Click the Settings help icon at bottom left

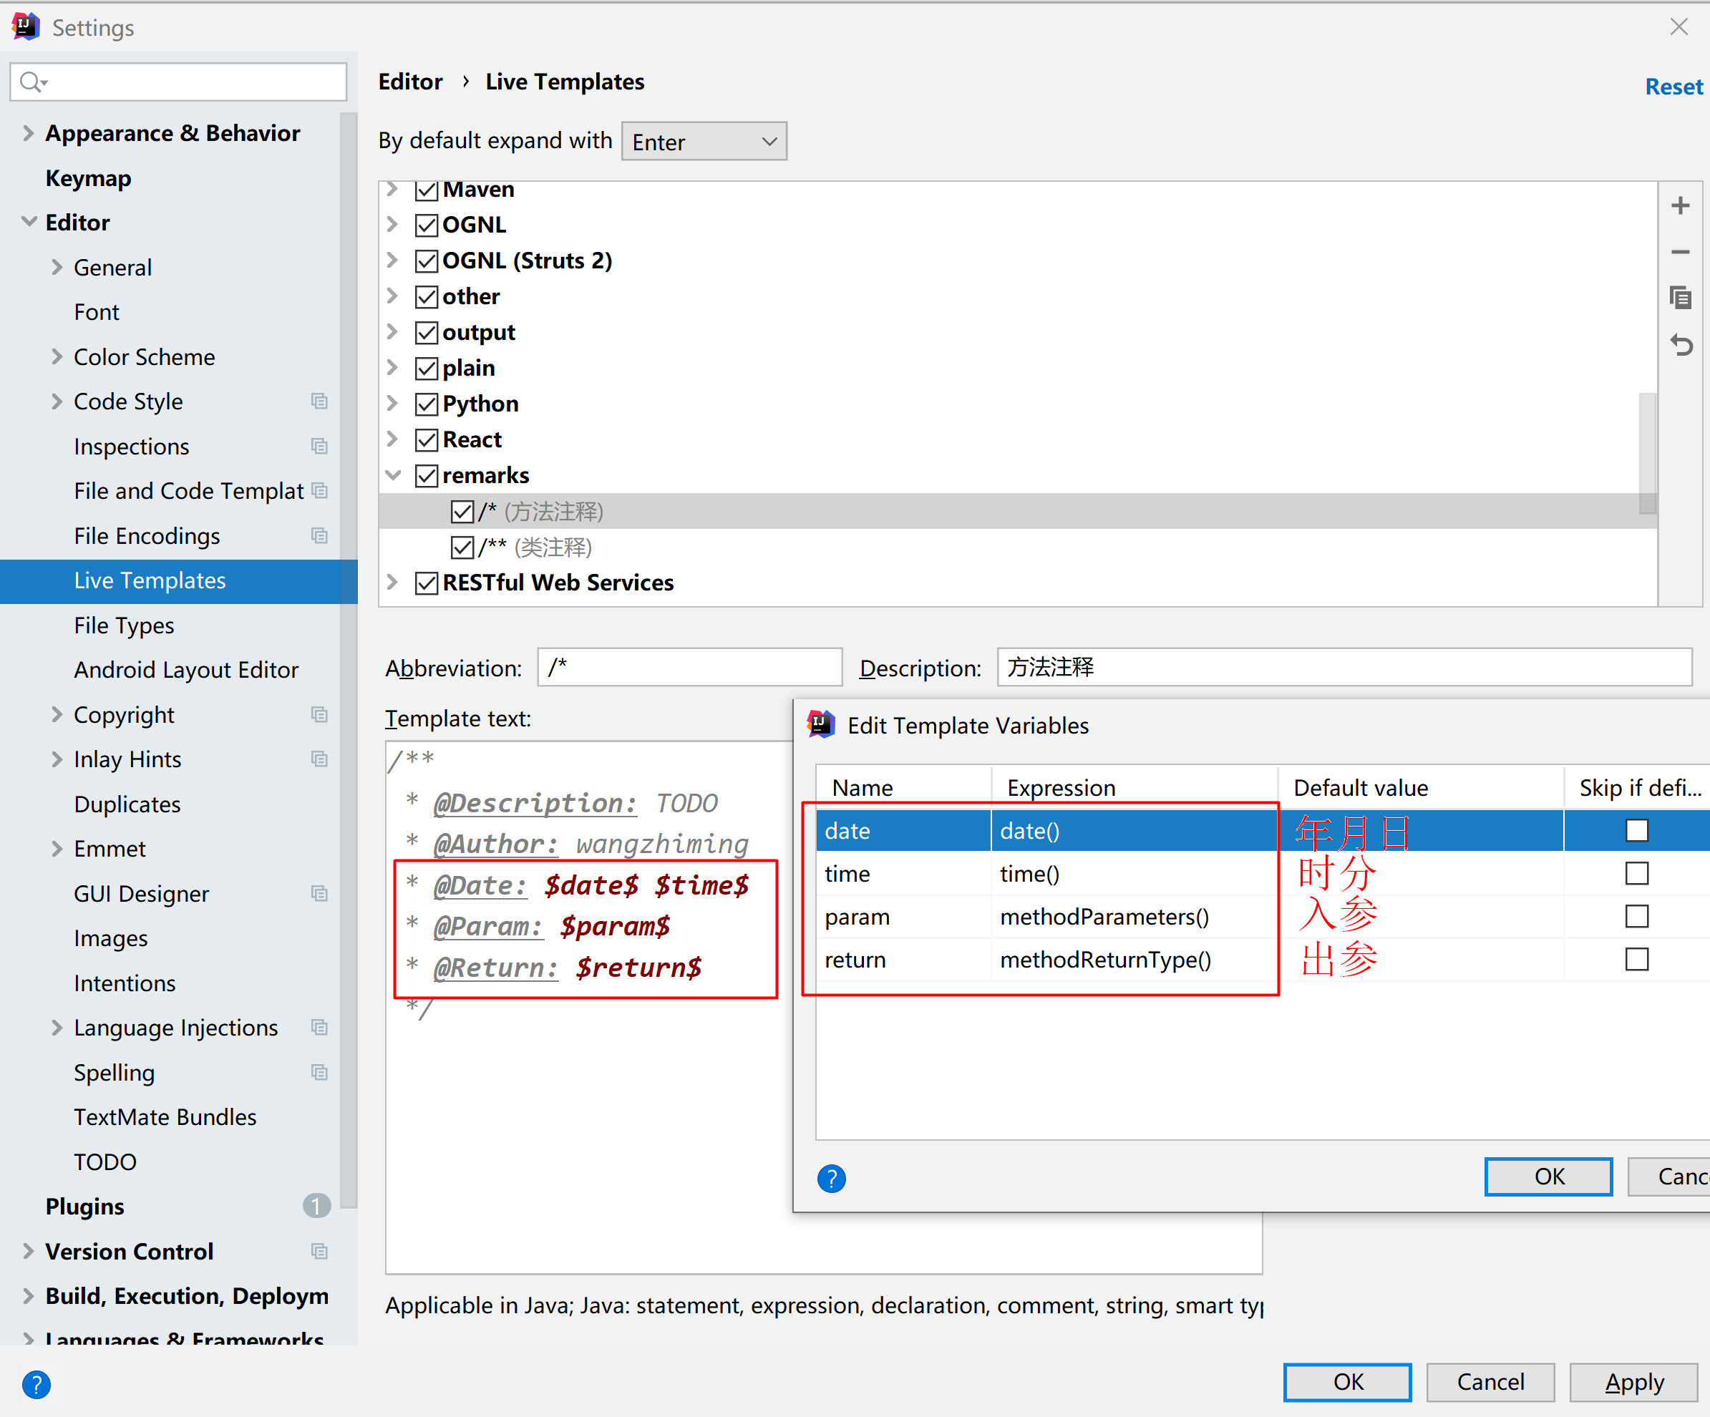click(36, 1383)
